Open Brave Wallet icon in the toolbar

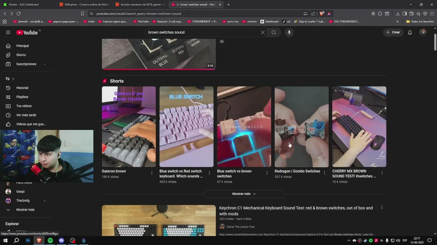tap(411, 14)
